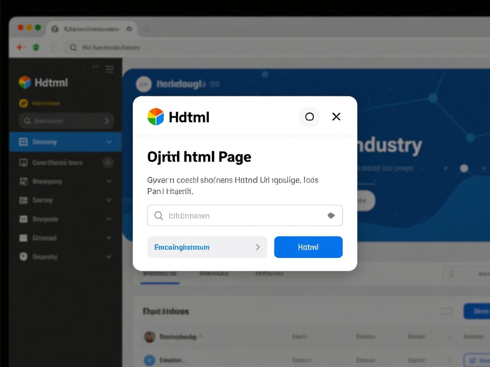Image resolution: width=490 pixels, height=367 pixels.
Task: Click the circle icon button in dialog header
Action: click(x=309, y=117)
